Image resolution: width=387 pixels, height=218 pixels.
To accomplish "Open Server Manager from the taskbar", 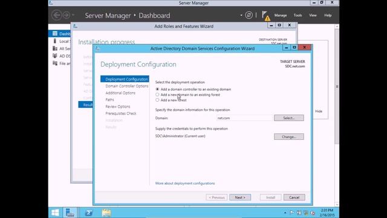I will (x=70, y=213).
